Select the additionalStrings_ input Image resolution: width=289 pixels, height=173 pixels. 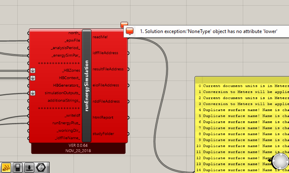(64, 101)
